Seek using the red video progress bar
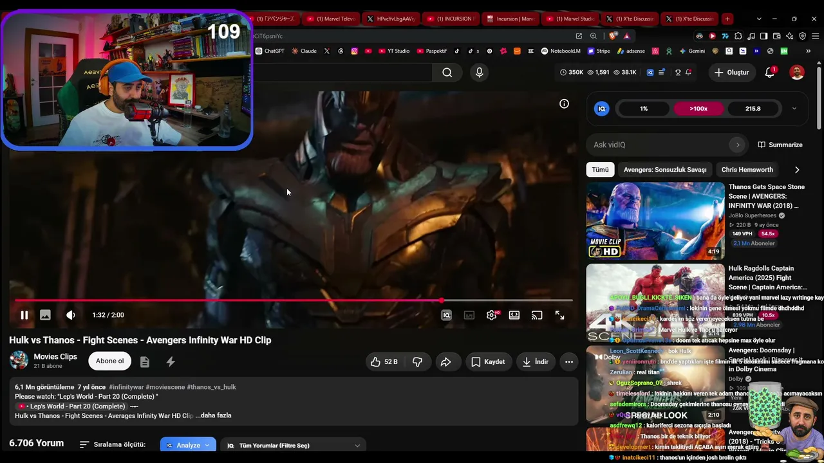 tap(294, 300)
